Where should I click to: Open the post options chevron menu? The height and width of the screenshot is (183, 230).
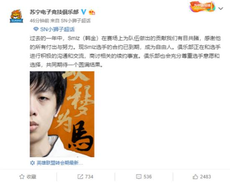tap(221, 8)
